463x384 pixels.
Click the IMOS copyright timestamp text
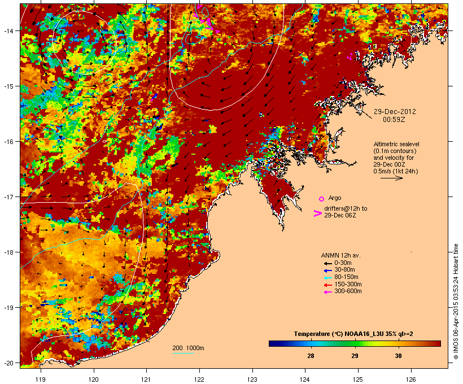tap(456, 302)
